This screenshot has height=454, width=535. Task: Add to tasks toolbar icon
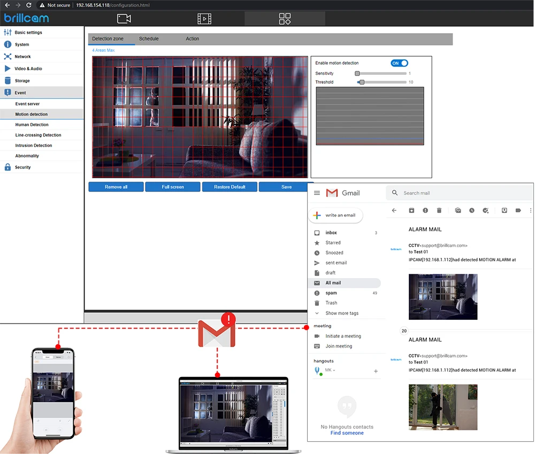486,211
